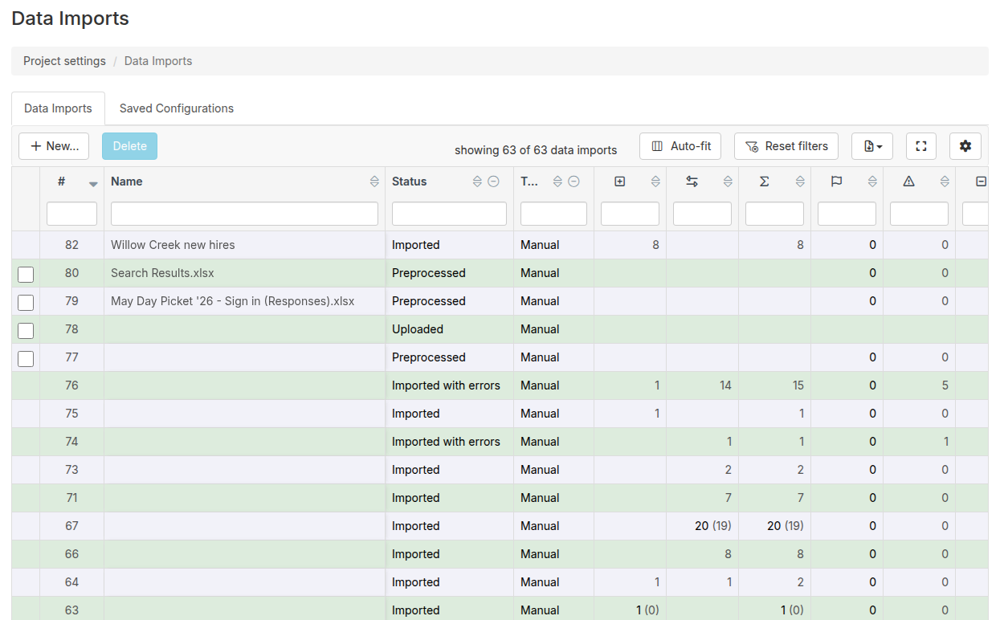Click error count 5 in row 76
This screenshot has height=620, width=1000.
point(945,385)
